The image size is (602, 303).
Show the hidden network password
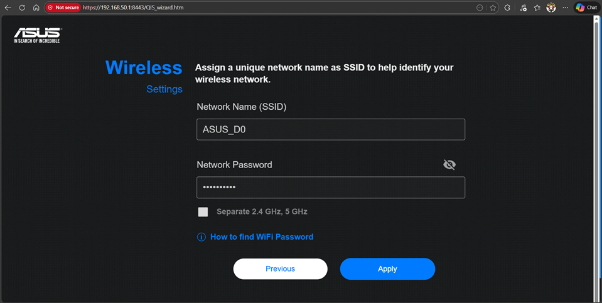pyautogui.click(x=449, y=165)
